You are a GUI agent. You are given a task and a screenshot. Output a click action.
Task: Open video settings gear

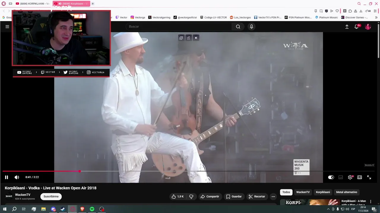[x=350, y=177]
